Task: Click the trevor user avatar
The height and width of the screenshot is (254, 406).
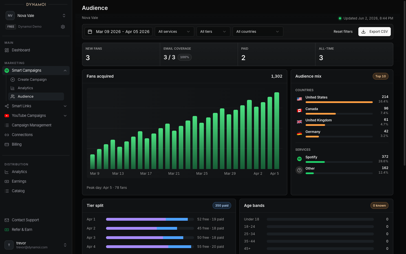Action: pos(9,245)
